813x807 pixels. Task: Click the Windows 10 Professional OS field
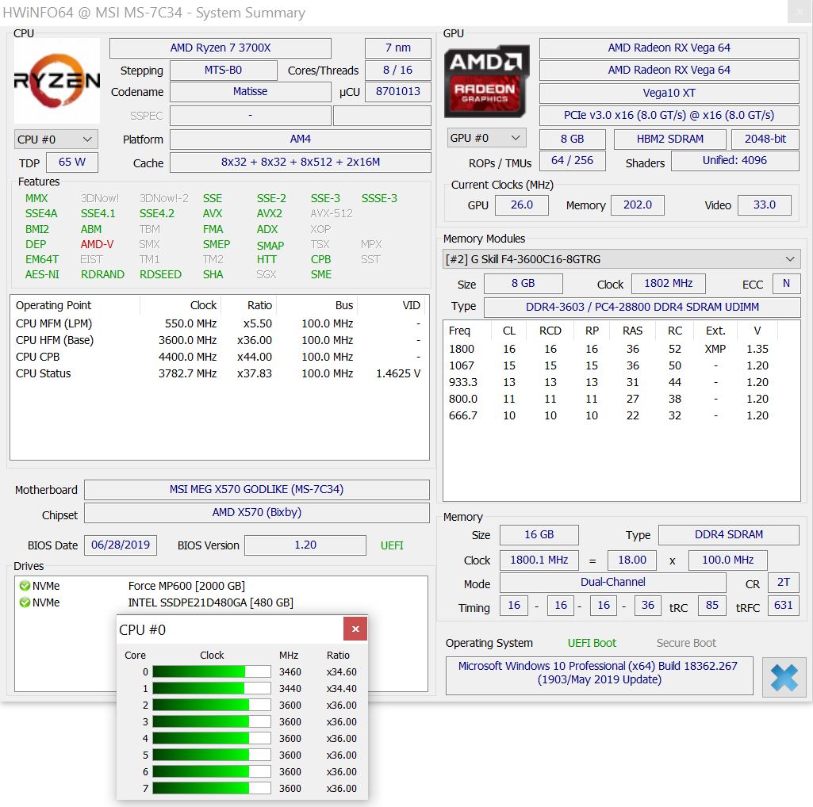(x=599, y=676)
